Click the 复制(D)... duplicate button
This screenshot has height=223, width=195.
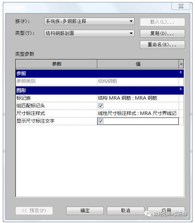162,33
